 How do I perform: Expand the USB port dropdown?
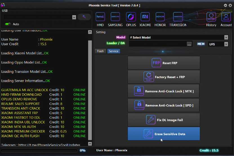click(74, 17)
